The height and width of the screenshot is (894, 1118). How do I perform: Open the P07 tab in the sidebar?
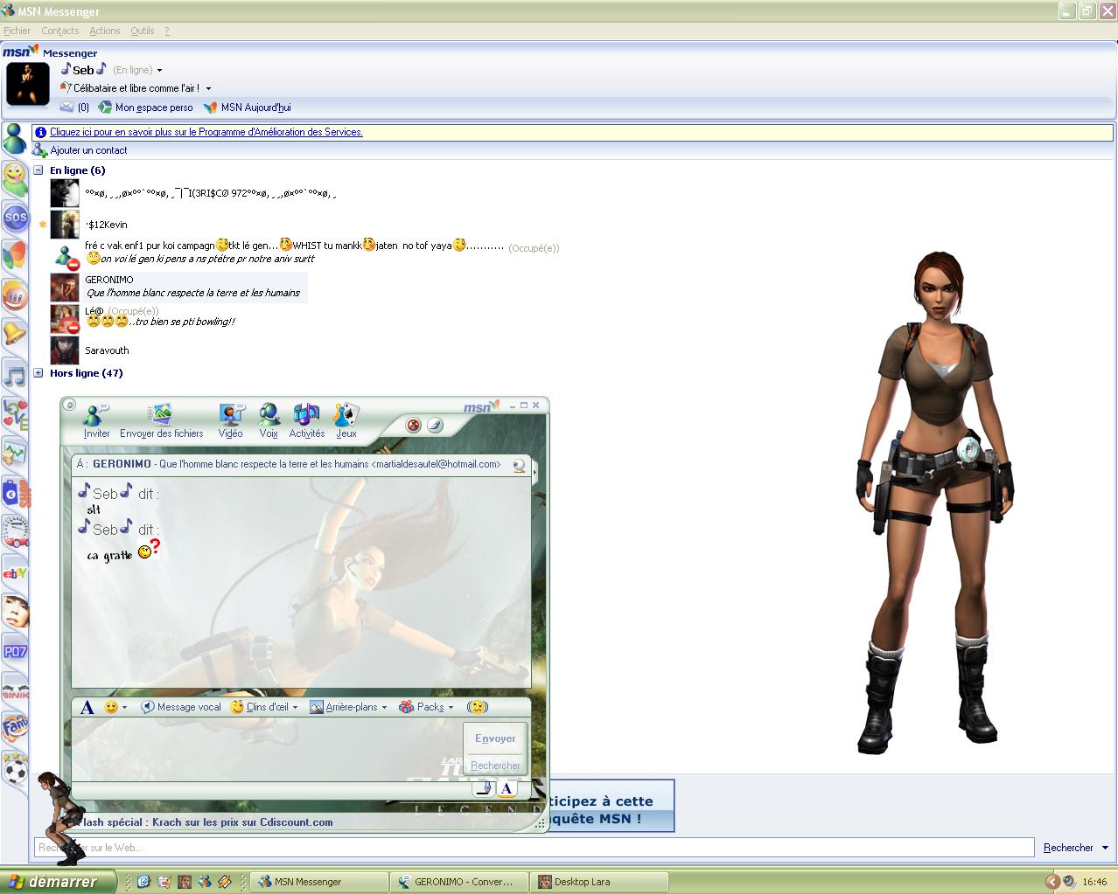[x=15, y=651]
